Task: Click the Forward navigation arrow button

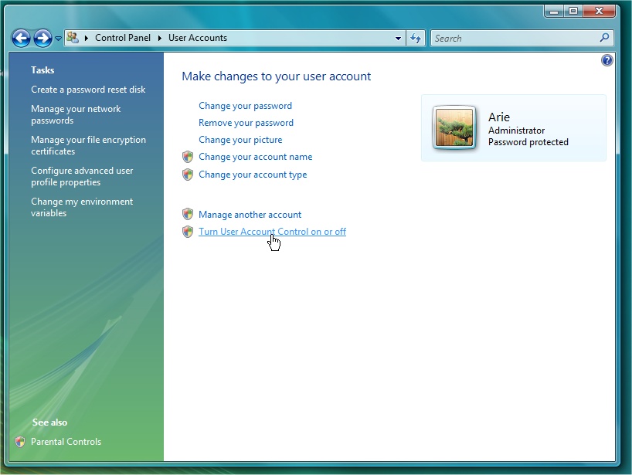Action: (x=42, y=38)
